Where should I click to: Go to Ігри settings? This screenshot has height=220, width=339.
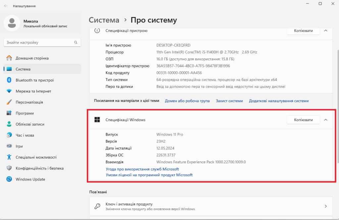pos(19,146)
